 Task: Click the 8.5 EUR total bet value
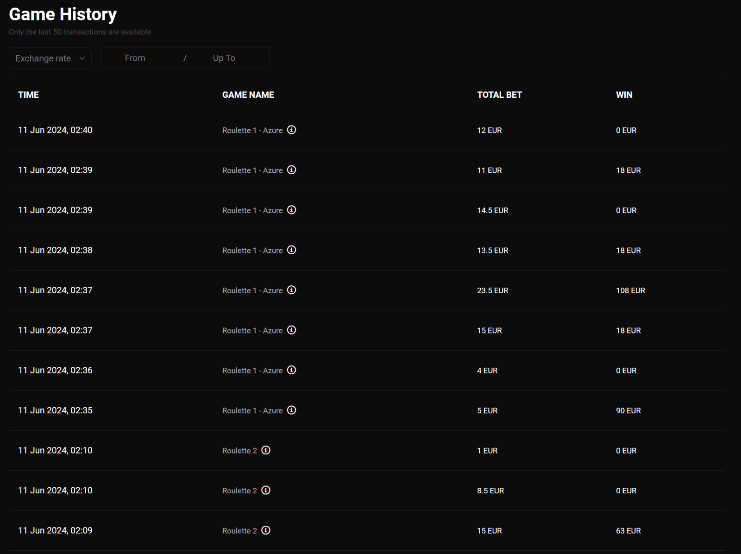pyautogui.click(x=490, y=491)
